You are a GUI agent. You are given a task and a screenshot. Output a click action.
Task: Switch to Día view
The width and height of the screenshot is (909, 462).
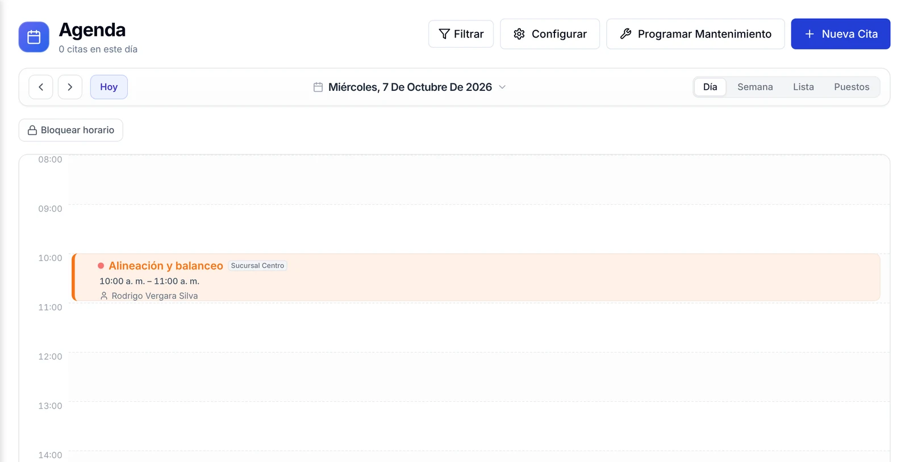click(x=710, y=87)
